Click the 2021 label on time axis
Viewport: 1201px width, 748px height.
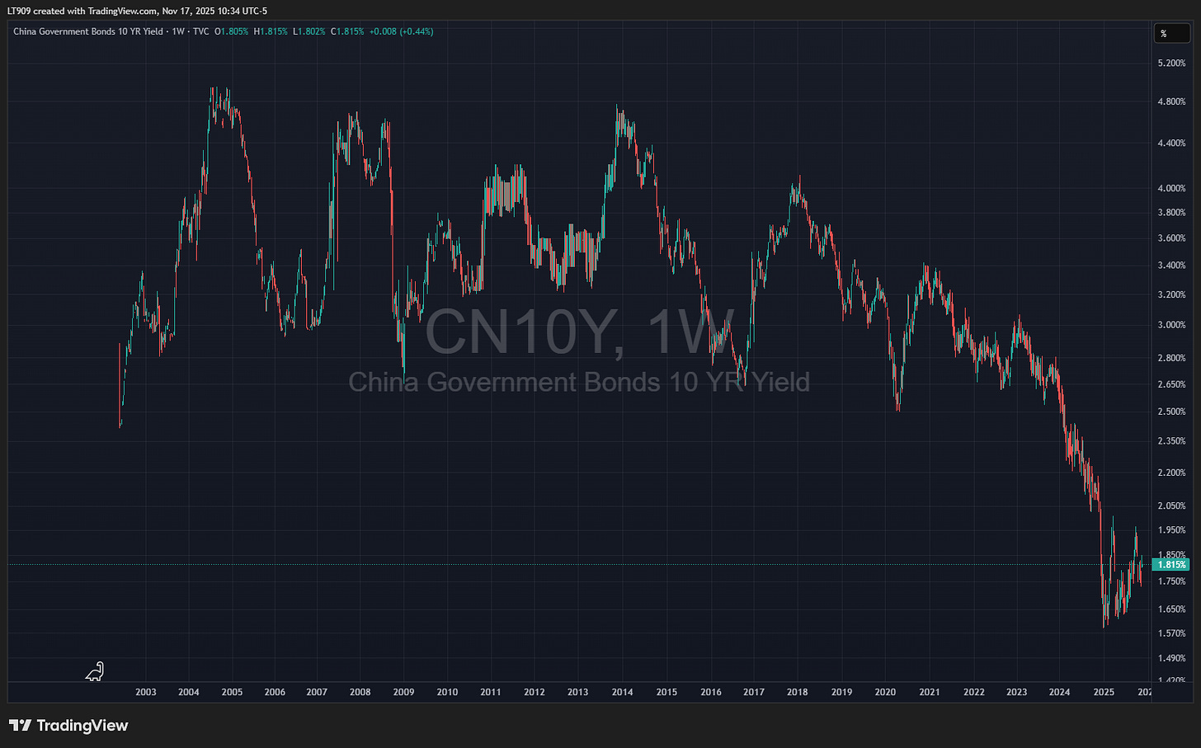(930, 692)
